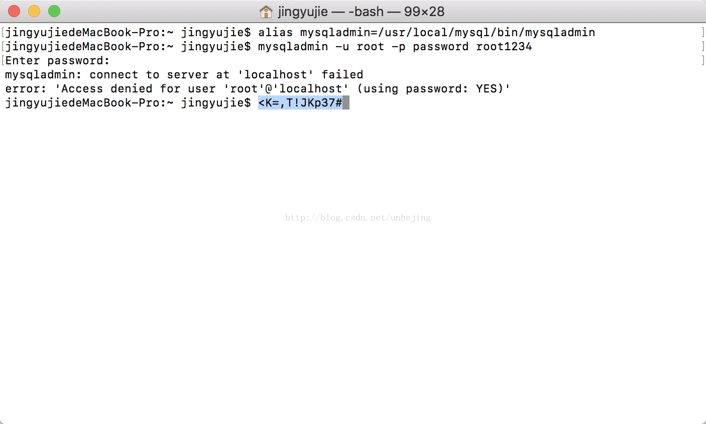Click the window title 'jingyujie — -bash — 99×28'
The width and height of the screenshot is (706, 424).
tap(361, 11)
